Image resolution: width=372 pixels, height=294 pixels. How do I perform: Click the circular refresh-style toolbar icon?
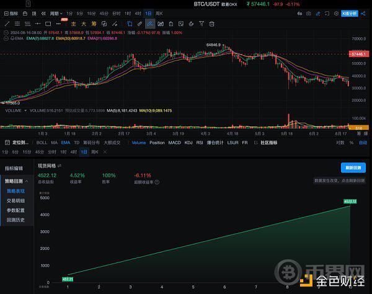(x=191, y=24)
